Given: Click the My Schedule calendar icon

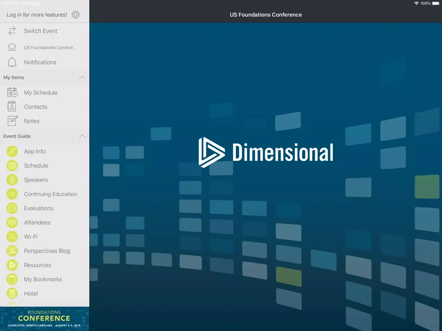Looking at the screenshot, I should pyautogui.click(x=12, y=92).
